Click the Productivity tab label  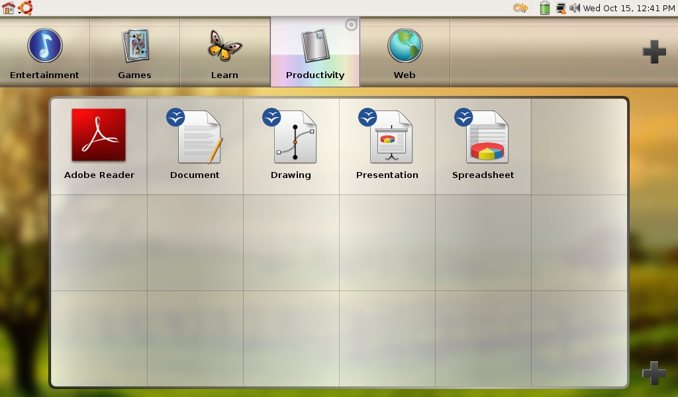click(x=315, y=75)
